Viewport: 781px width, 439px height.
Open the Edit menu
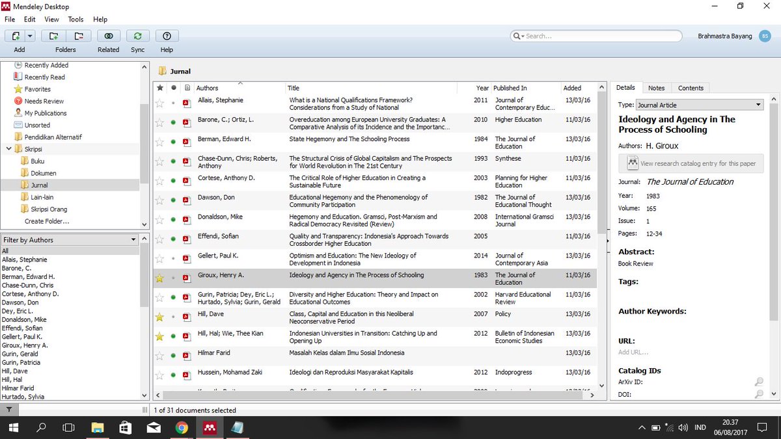click(30, 20)
